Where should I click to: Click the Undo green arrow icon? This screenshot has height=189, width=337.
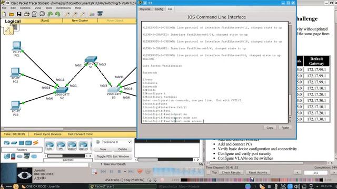50,14
